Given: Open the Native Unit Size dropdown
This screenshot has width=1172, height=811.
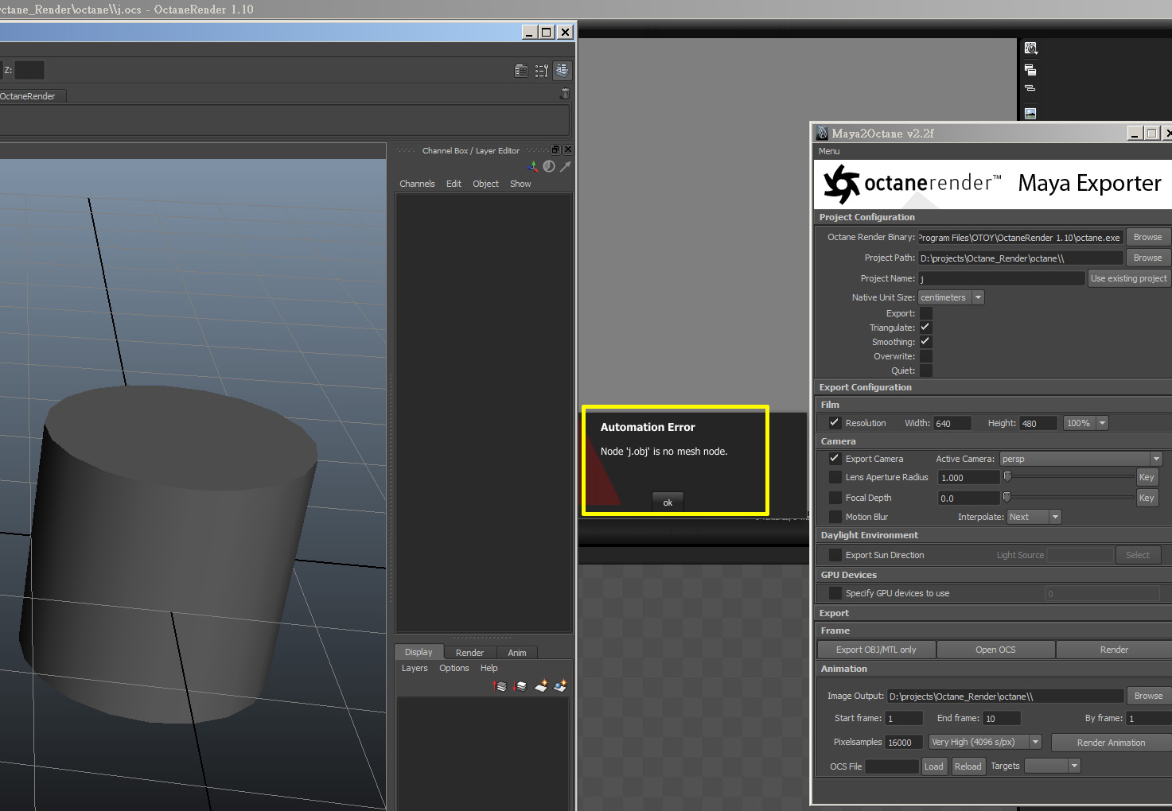Looking at the screenshot, I should [951, 297].
